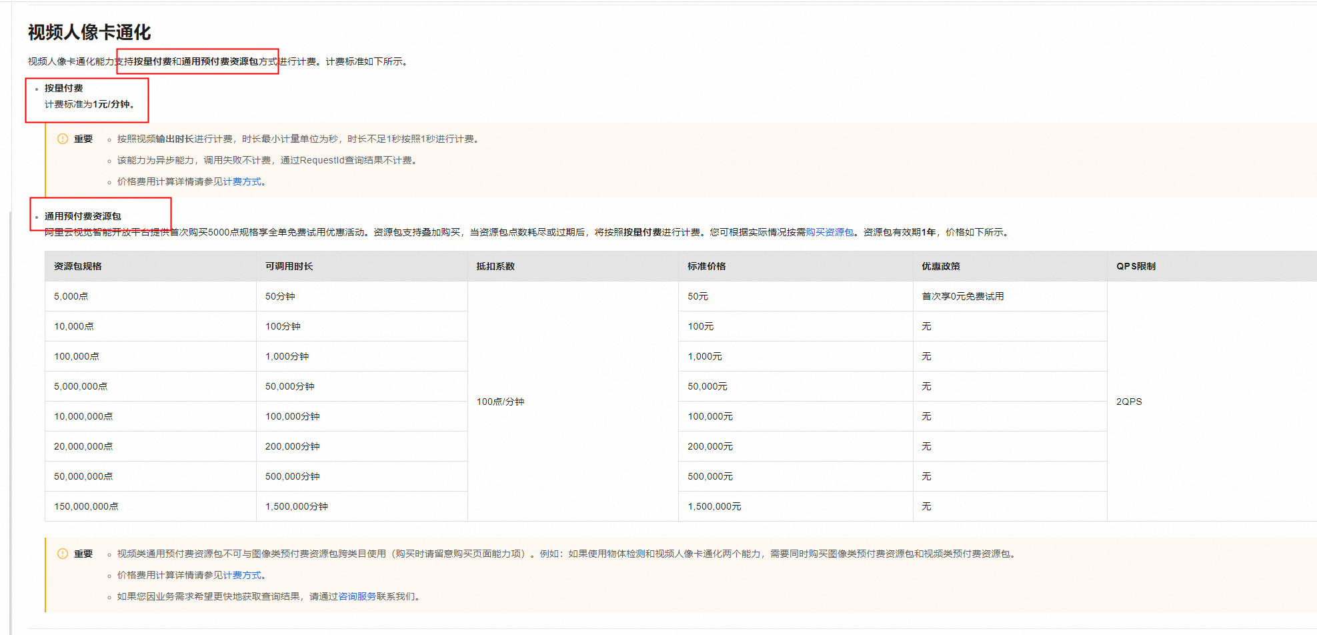Select the 1,000元 price cell
The height and width of the screenshot is (635, 1317).
796,356
